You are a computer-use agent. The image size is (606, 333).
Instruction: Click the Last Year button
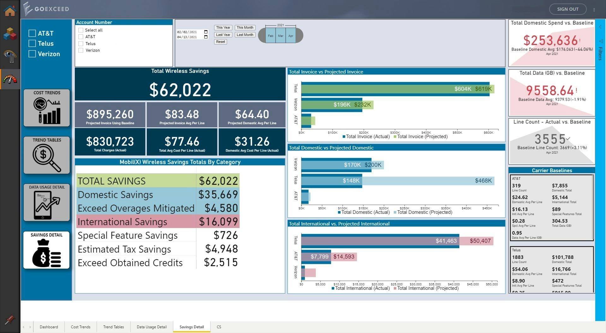[223, 35]
